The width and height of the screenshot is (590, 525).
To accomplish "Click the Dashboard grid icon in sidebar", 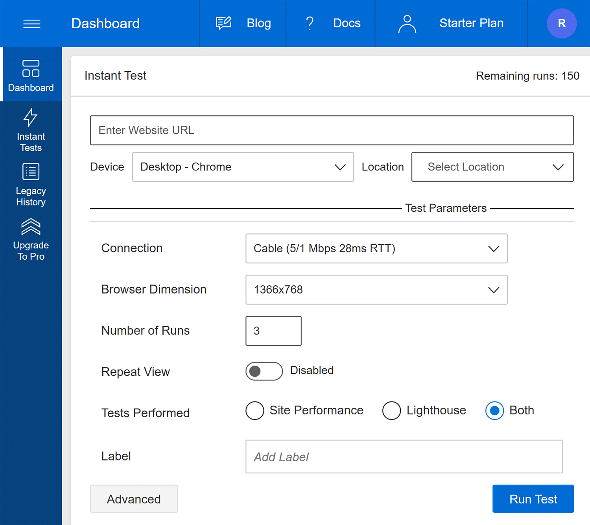I will pos(31,68).
